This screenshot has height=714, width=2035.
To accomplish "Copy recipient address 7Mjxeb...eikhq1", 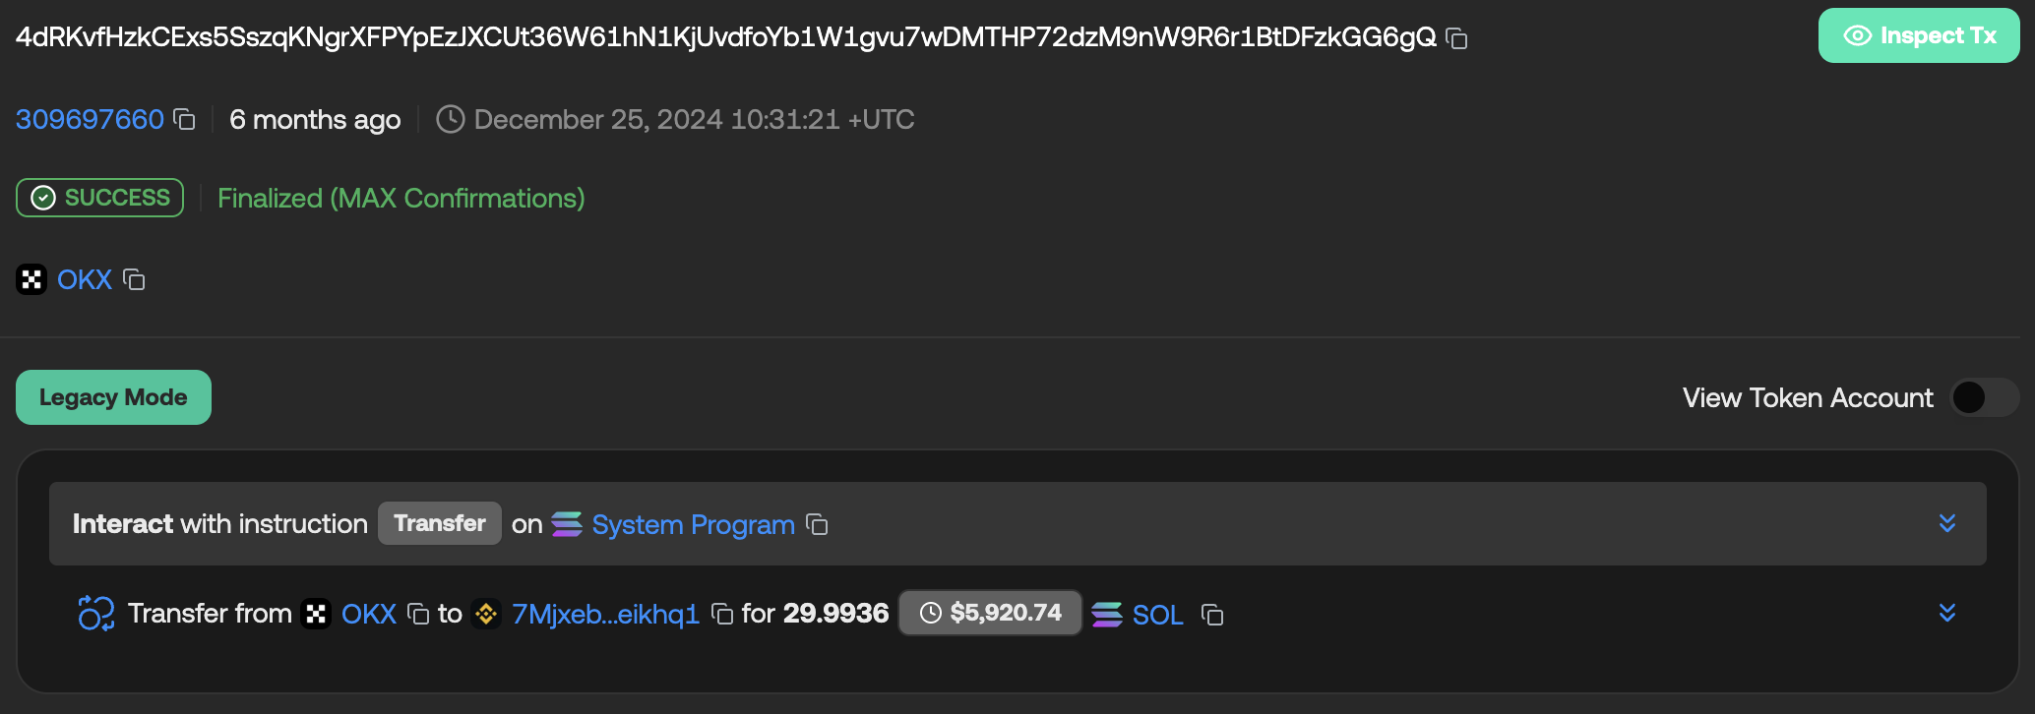I will [x=722, y=615].
